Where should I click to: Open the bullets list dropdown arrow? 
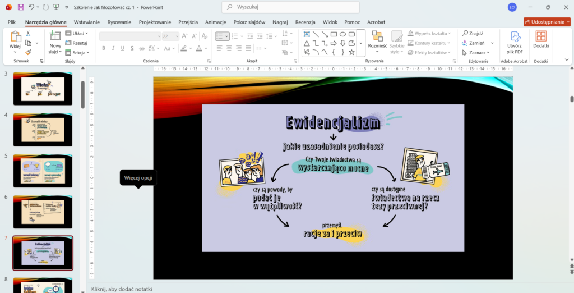click(x=227, y=36)
